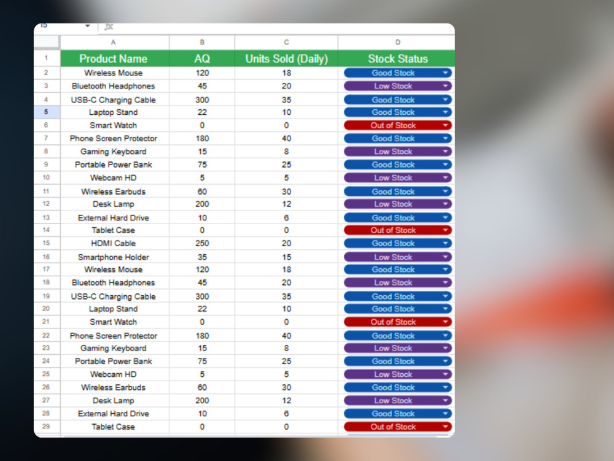Click AQ value 60 in row 26
The height and width of the screenshot is (461, 614).
[202, 387]
